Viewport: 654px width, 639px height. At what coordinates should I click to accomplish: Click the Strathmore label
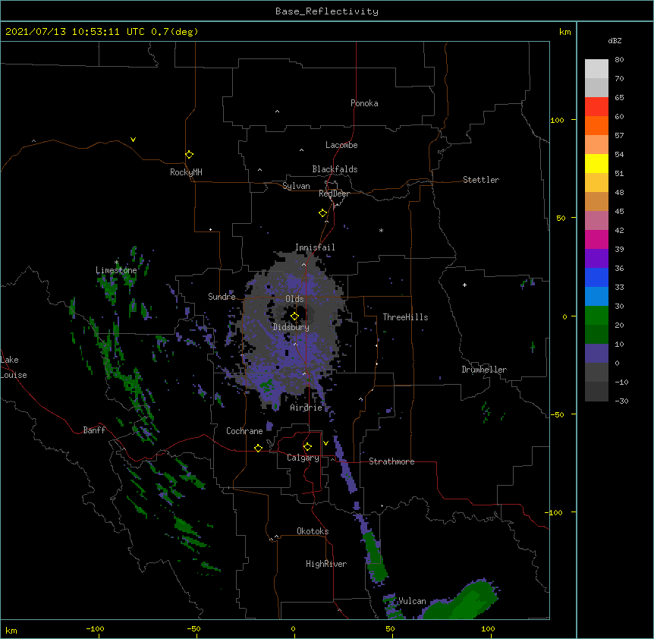pyautogui.click(x=391, y=461)
